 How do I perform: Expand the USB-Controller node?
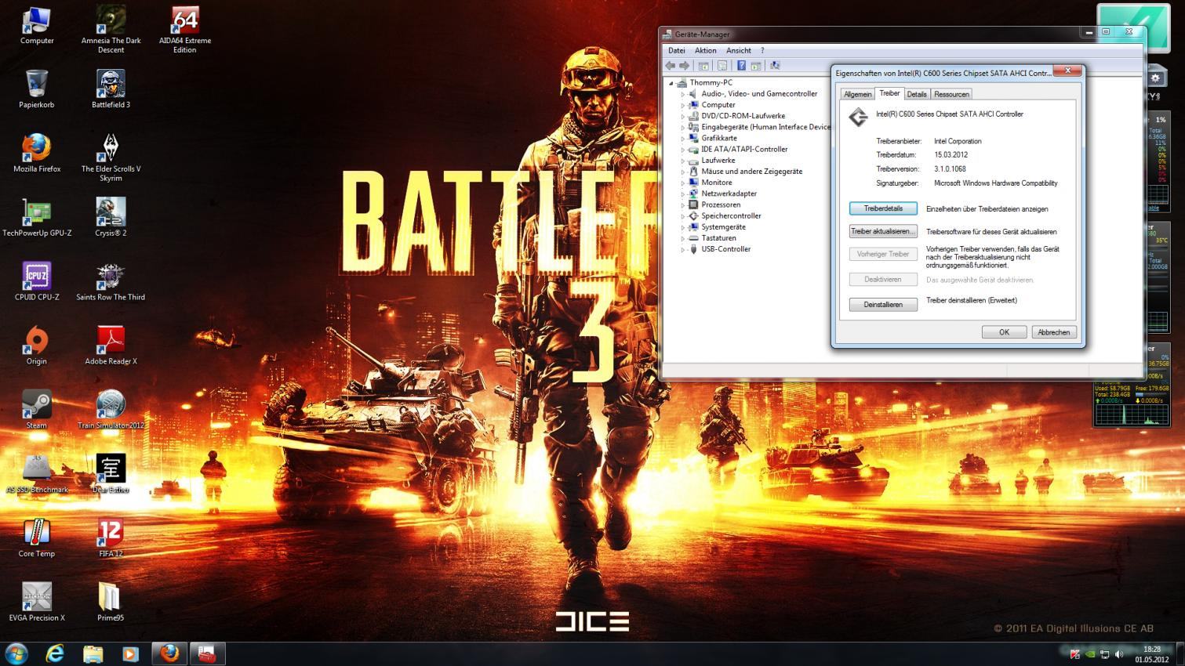tap(683, 249)
